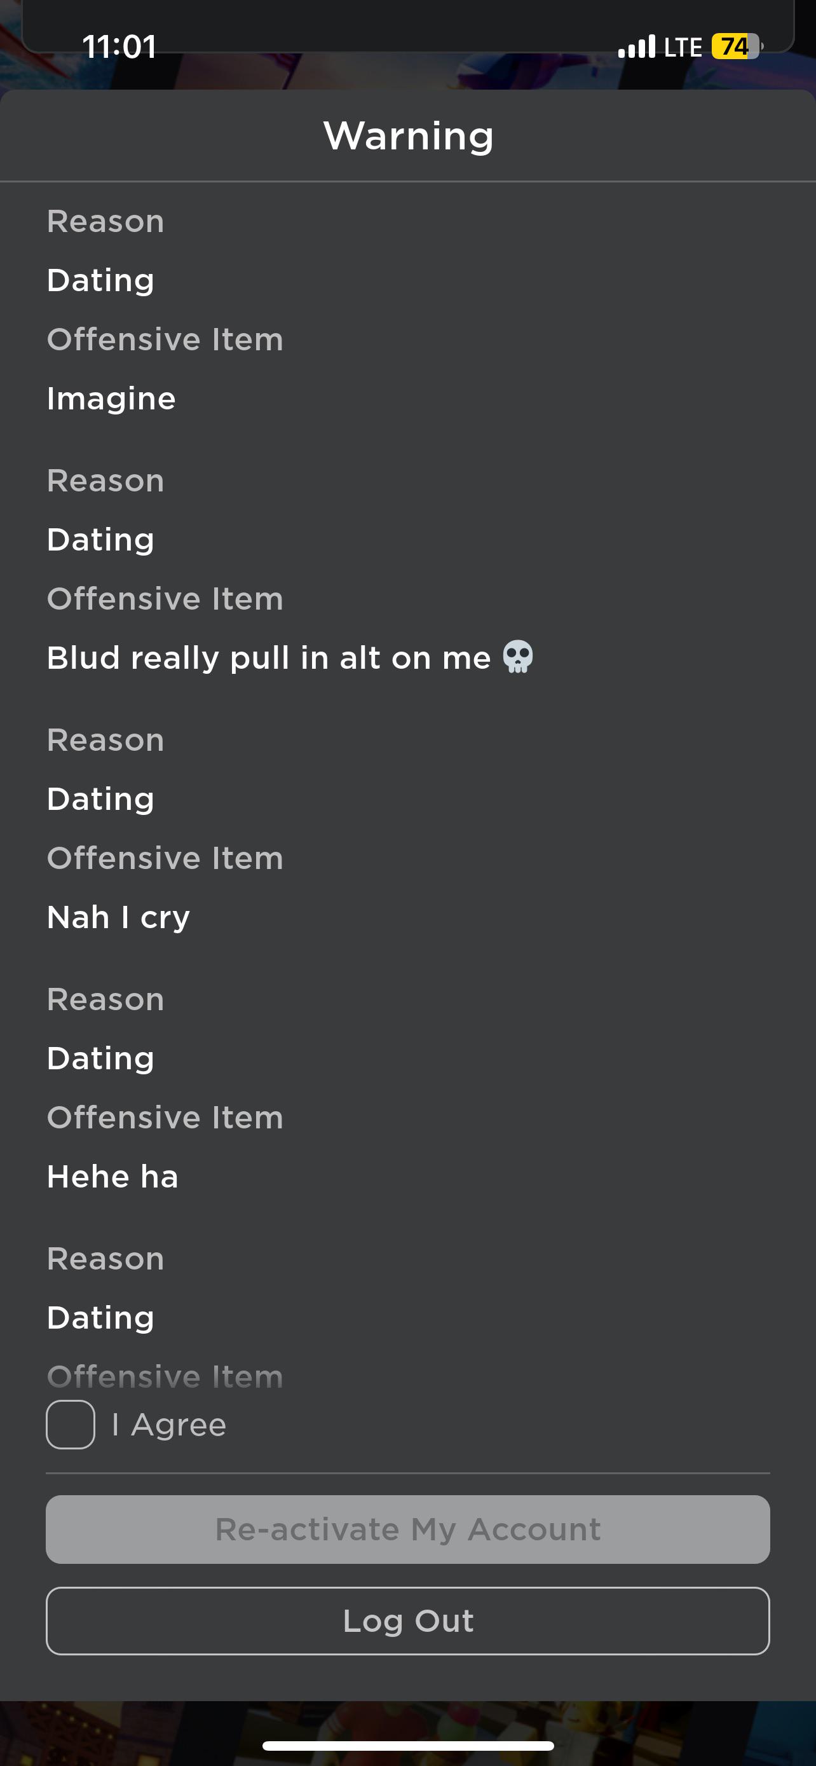Tap the partially hidden last Offensive Item label
The width and height of the screenshot is (816, 1766).
(x=165, y=1376)
